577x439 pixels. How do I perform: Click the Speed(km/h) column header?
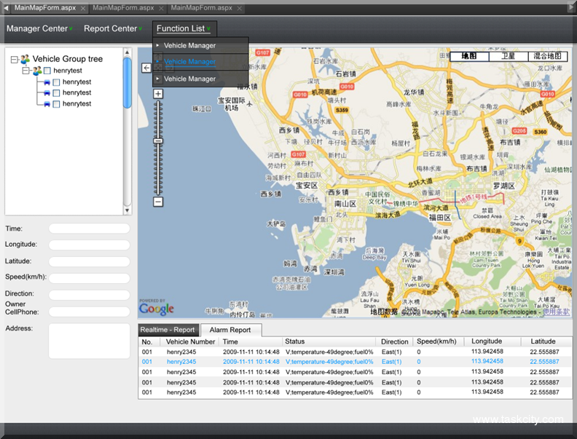coord(436,341)
